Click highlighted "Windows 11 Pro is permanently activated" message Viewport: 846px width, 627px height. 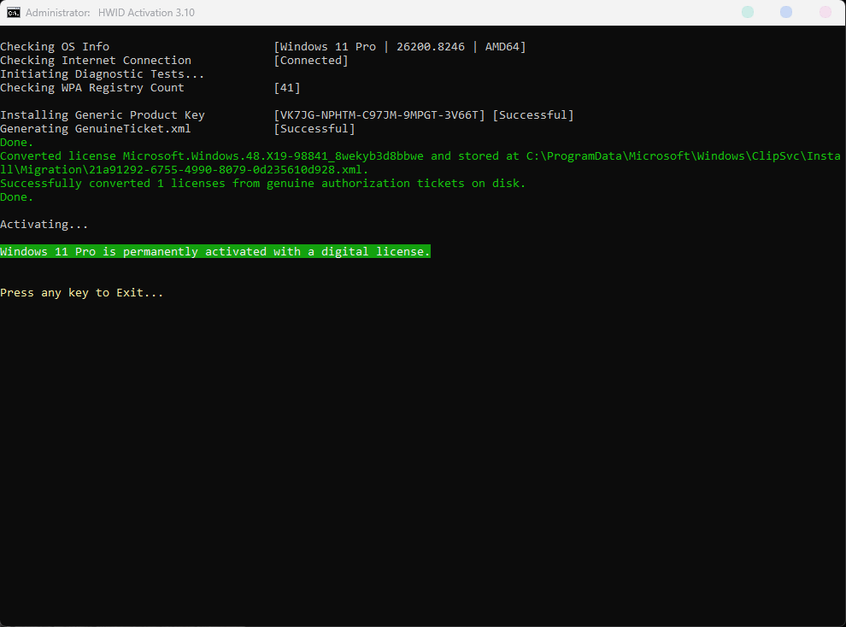coord(215,252)
